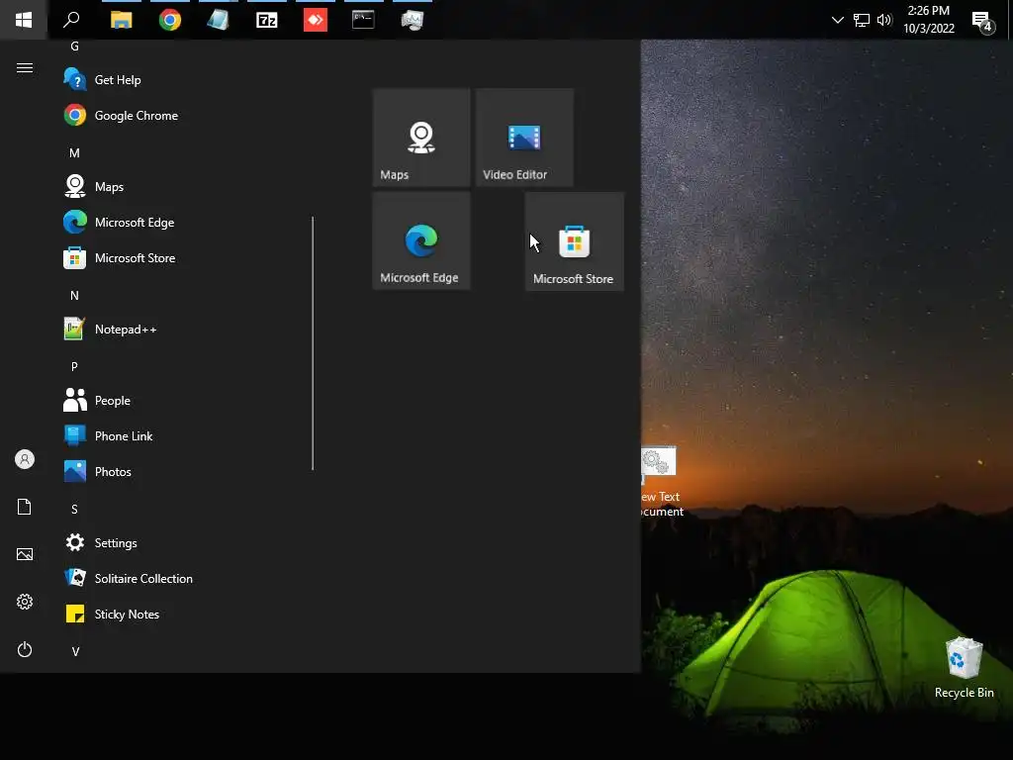Open File Explorer from the taskbar

point(121,20)
